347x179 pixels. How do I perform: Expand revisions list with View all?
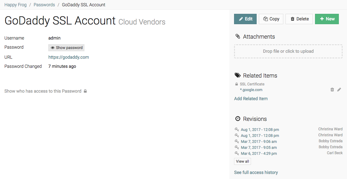pyautogui.click(x=243, y=161)
